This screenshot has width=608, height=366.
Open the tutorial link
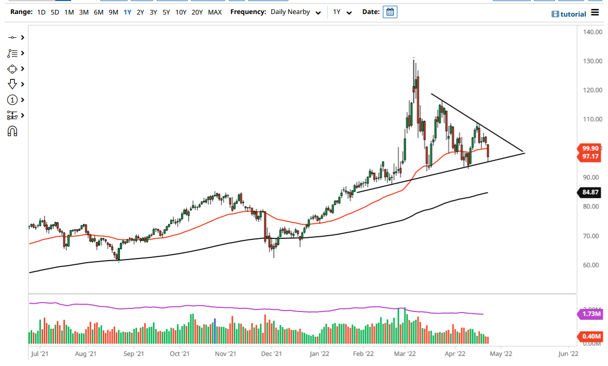click(x=570, y=14)
